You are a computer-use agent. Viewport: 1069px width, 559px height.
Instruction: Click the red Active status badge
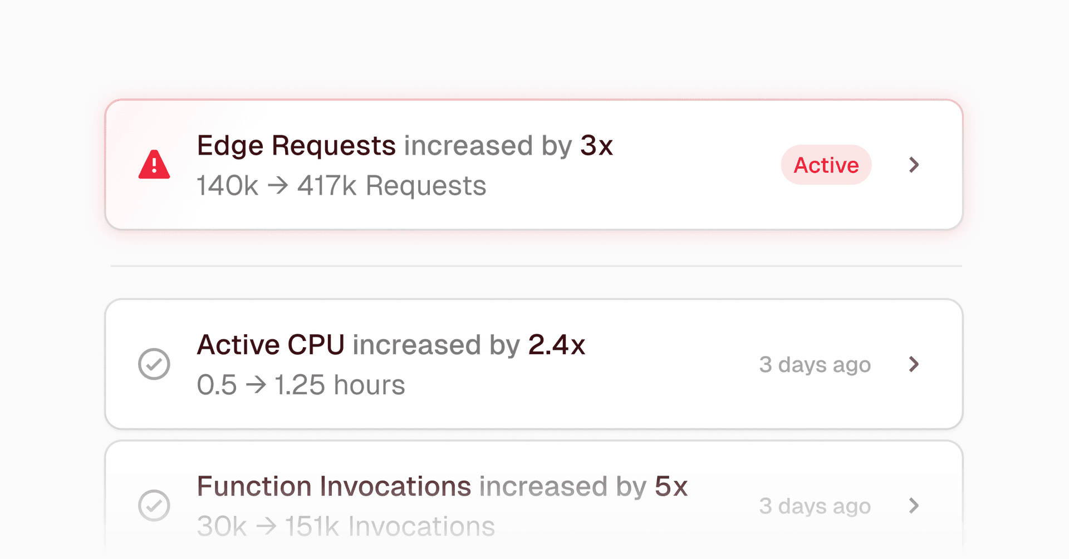826,165
